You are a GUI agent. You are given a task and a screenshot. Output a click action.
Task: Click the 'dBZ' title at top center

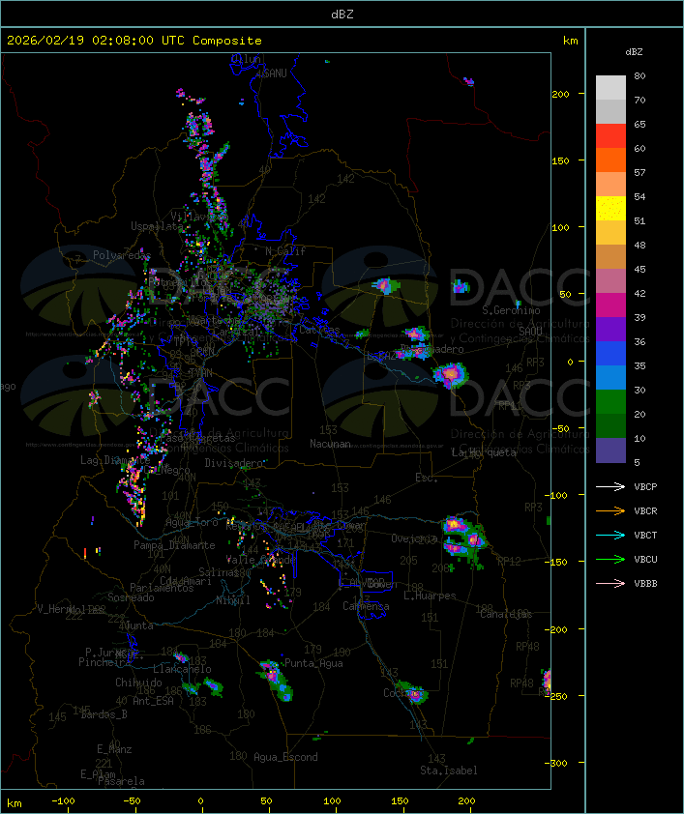(342, 15)
